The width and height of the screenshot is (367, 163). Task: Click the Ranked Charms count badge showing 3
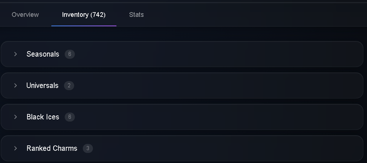(88, 148)
